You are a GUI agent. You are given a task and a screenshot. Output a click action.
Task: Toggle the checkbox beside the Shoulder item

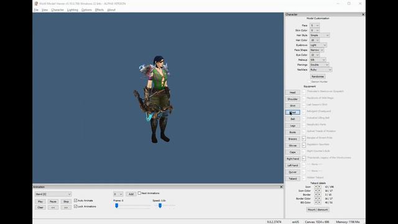[x=304, y=98]
